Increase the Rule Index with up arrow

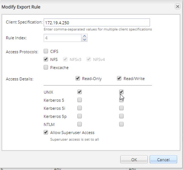coord(84,36)
